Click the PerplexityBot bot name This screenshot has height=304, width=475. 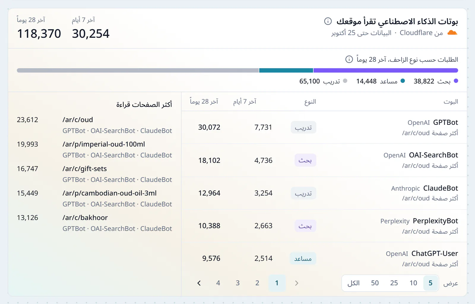435,221
